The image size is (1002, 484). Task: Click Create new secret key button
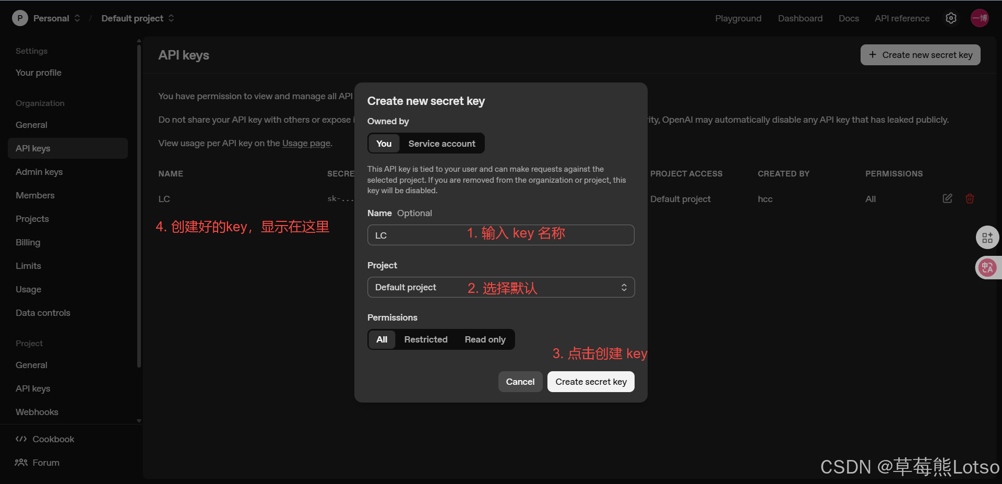pyautogui.click(x=920, y=55)
